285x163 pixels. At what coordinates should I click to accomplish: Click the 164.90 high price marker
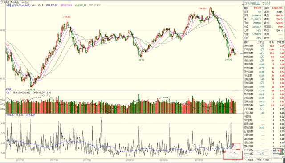click(x=66, y=17)
